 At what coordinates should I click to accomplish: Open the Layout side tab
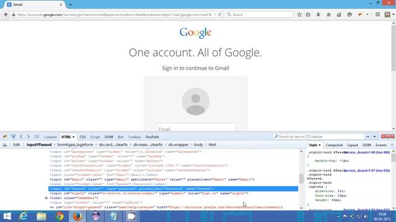click(352, 145)
